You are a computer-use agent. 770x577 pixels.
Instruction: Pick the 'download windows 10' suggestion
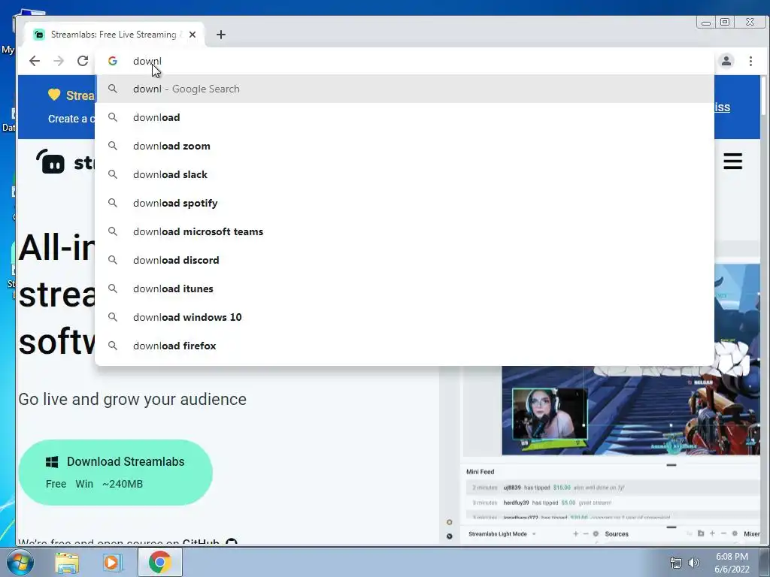(405, 317)
